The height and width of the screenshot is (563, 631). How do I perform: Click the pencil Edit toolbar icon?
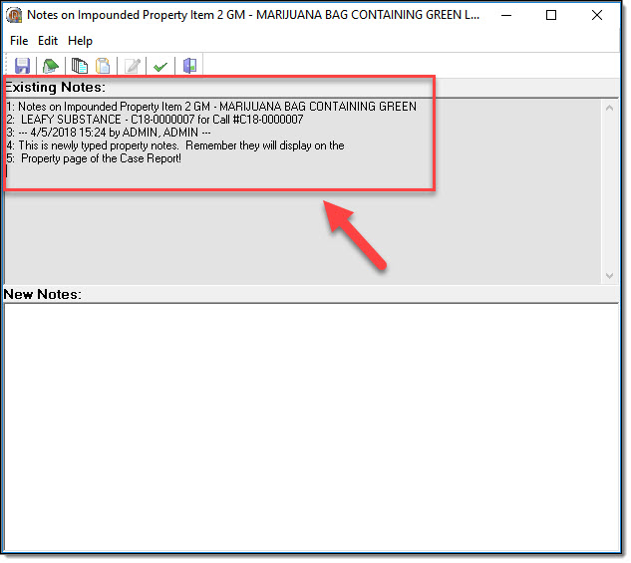point(132,67)
